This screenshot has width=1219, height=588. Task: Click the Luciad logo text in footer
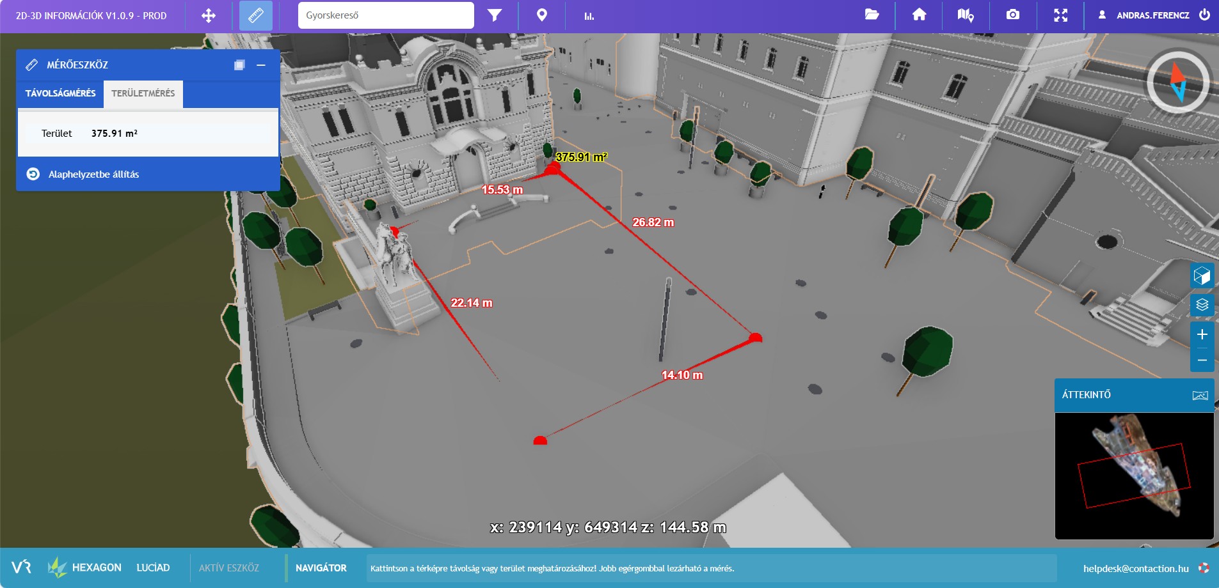click(153, 568)
